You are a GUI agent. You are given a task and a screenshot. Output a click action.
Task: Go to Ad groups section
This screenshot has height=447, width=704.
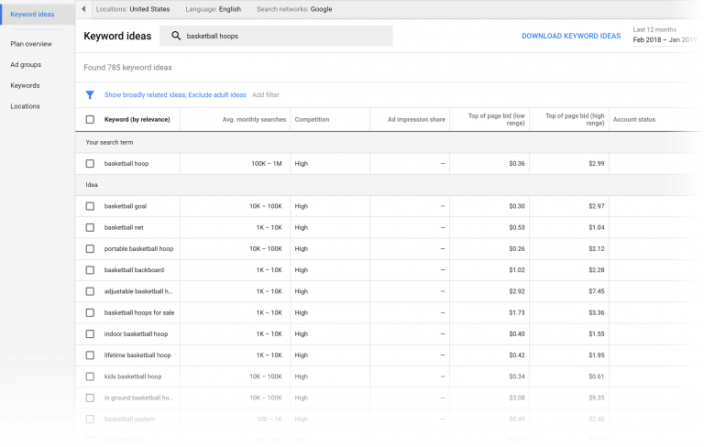point(26,65)
